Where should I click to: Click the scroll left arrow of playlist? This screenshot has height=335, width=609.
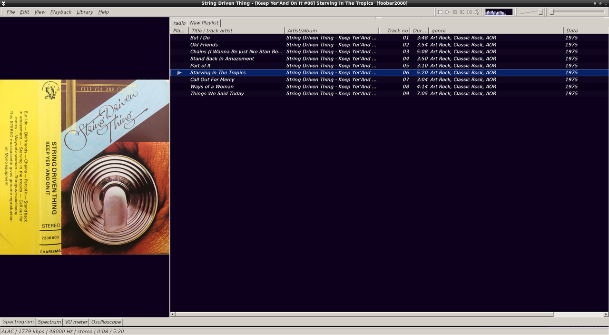(x=173, y=314)
